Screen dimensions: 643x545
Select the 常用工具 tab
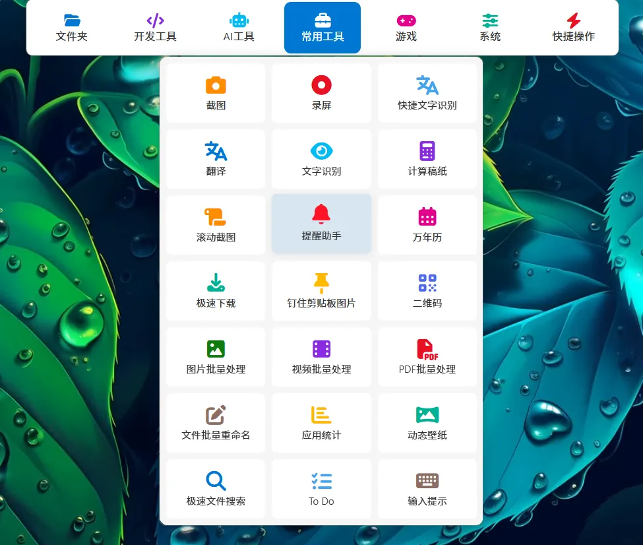[322, 28]
